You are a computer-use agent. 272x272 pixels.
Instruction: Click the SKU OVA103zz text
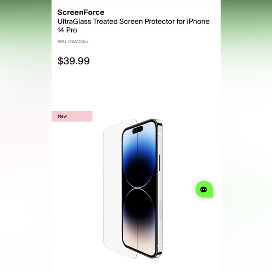(x=73, y=42)
